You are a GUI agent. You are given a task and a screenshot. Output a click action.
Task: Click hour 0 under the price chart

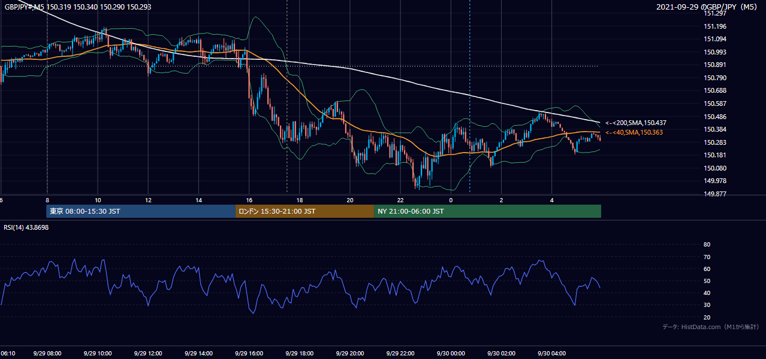[x=451, y=200]
